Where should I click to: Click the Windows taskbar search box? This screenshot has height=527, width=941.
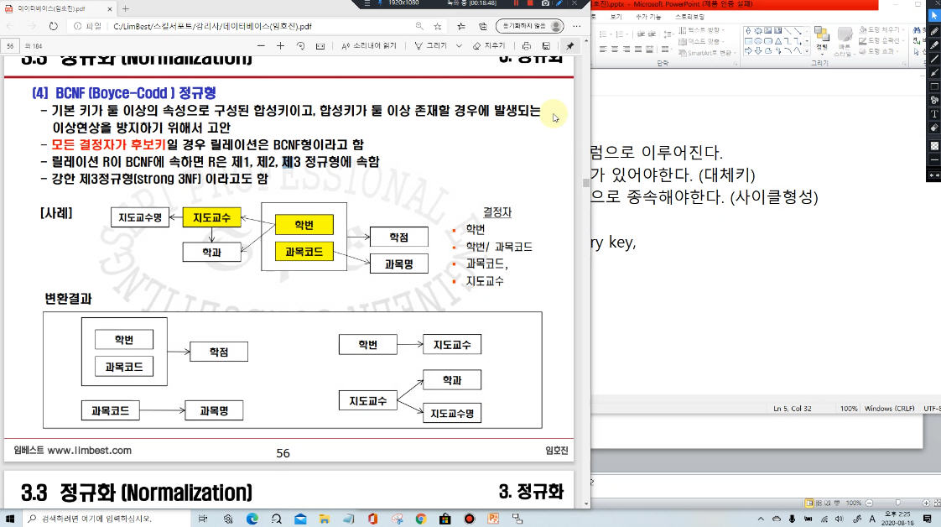click(x=107, y=519)
